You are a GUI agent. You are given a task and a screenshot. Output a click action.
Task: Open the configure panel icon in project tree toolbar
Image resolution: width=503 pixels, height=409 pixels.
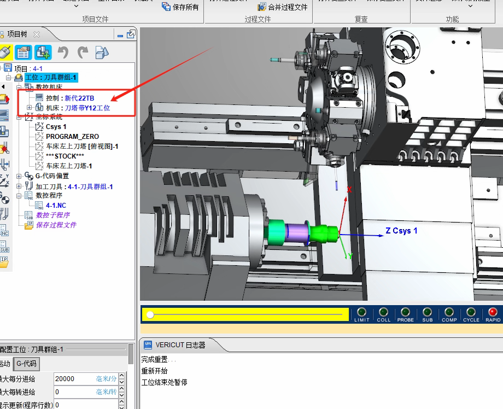point(23,52)
